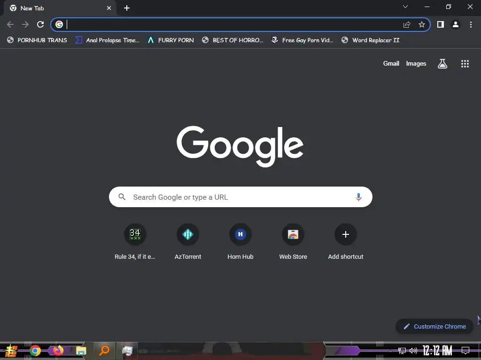Select the New Tab tab
The width and height of the screenshot is (481, 360).
pos(61,8)
